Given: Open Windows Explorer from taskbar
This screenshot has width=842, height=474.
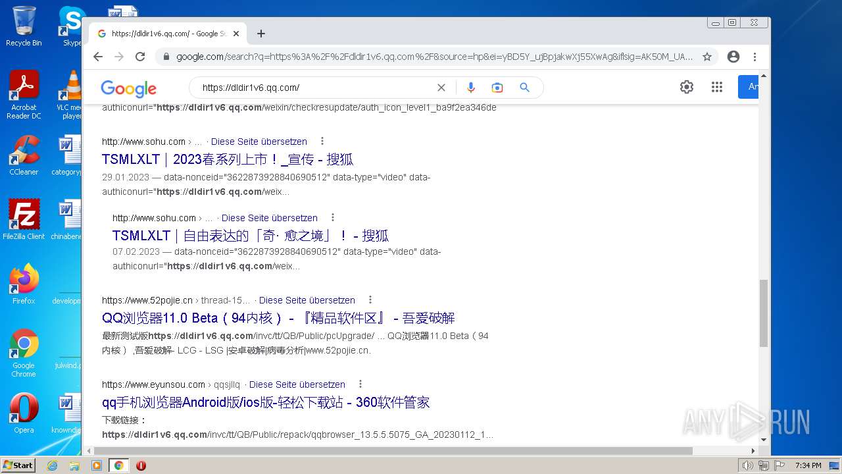Looking at the screenshot, I should [x=74, y=465].
